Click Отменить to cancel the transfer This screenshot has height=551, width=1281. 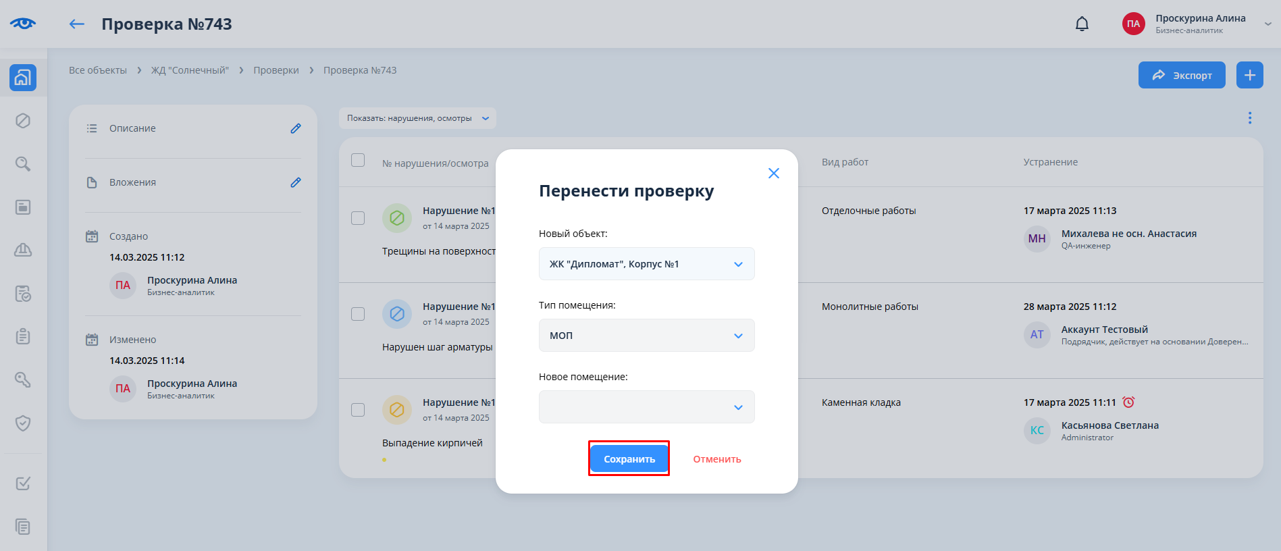[x=716, y=459]
